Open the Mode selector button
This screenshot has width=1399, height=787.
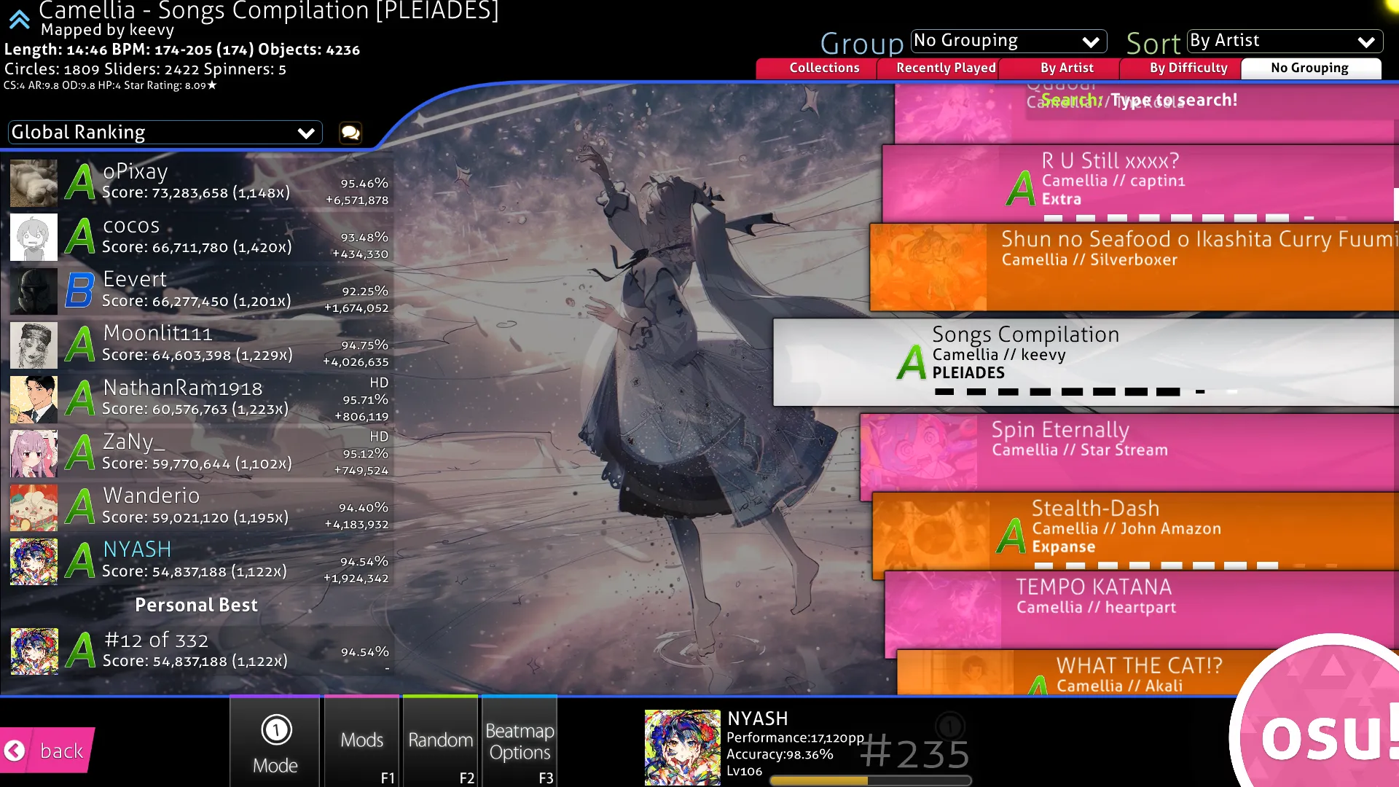click(275, 742)
